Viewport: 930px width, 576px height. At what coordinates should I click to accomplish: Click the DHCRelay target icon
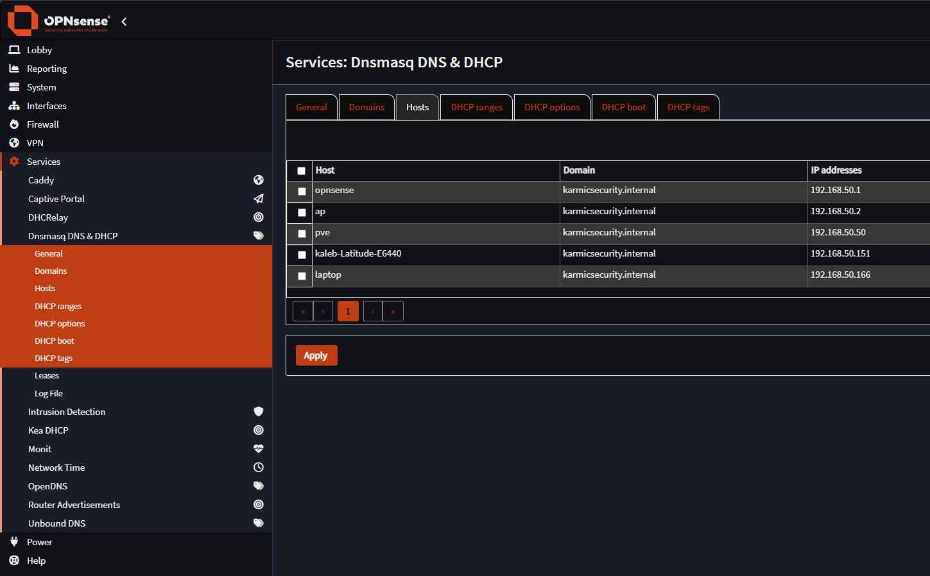259,217
